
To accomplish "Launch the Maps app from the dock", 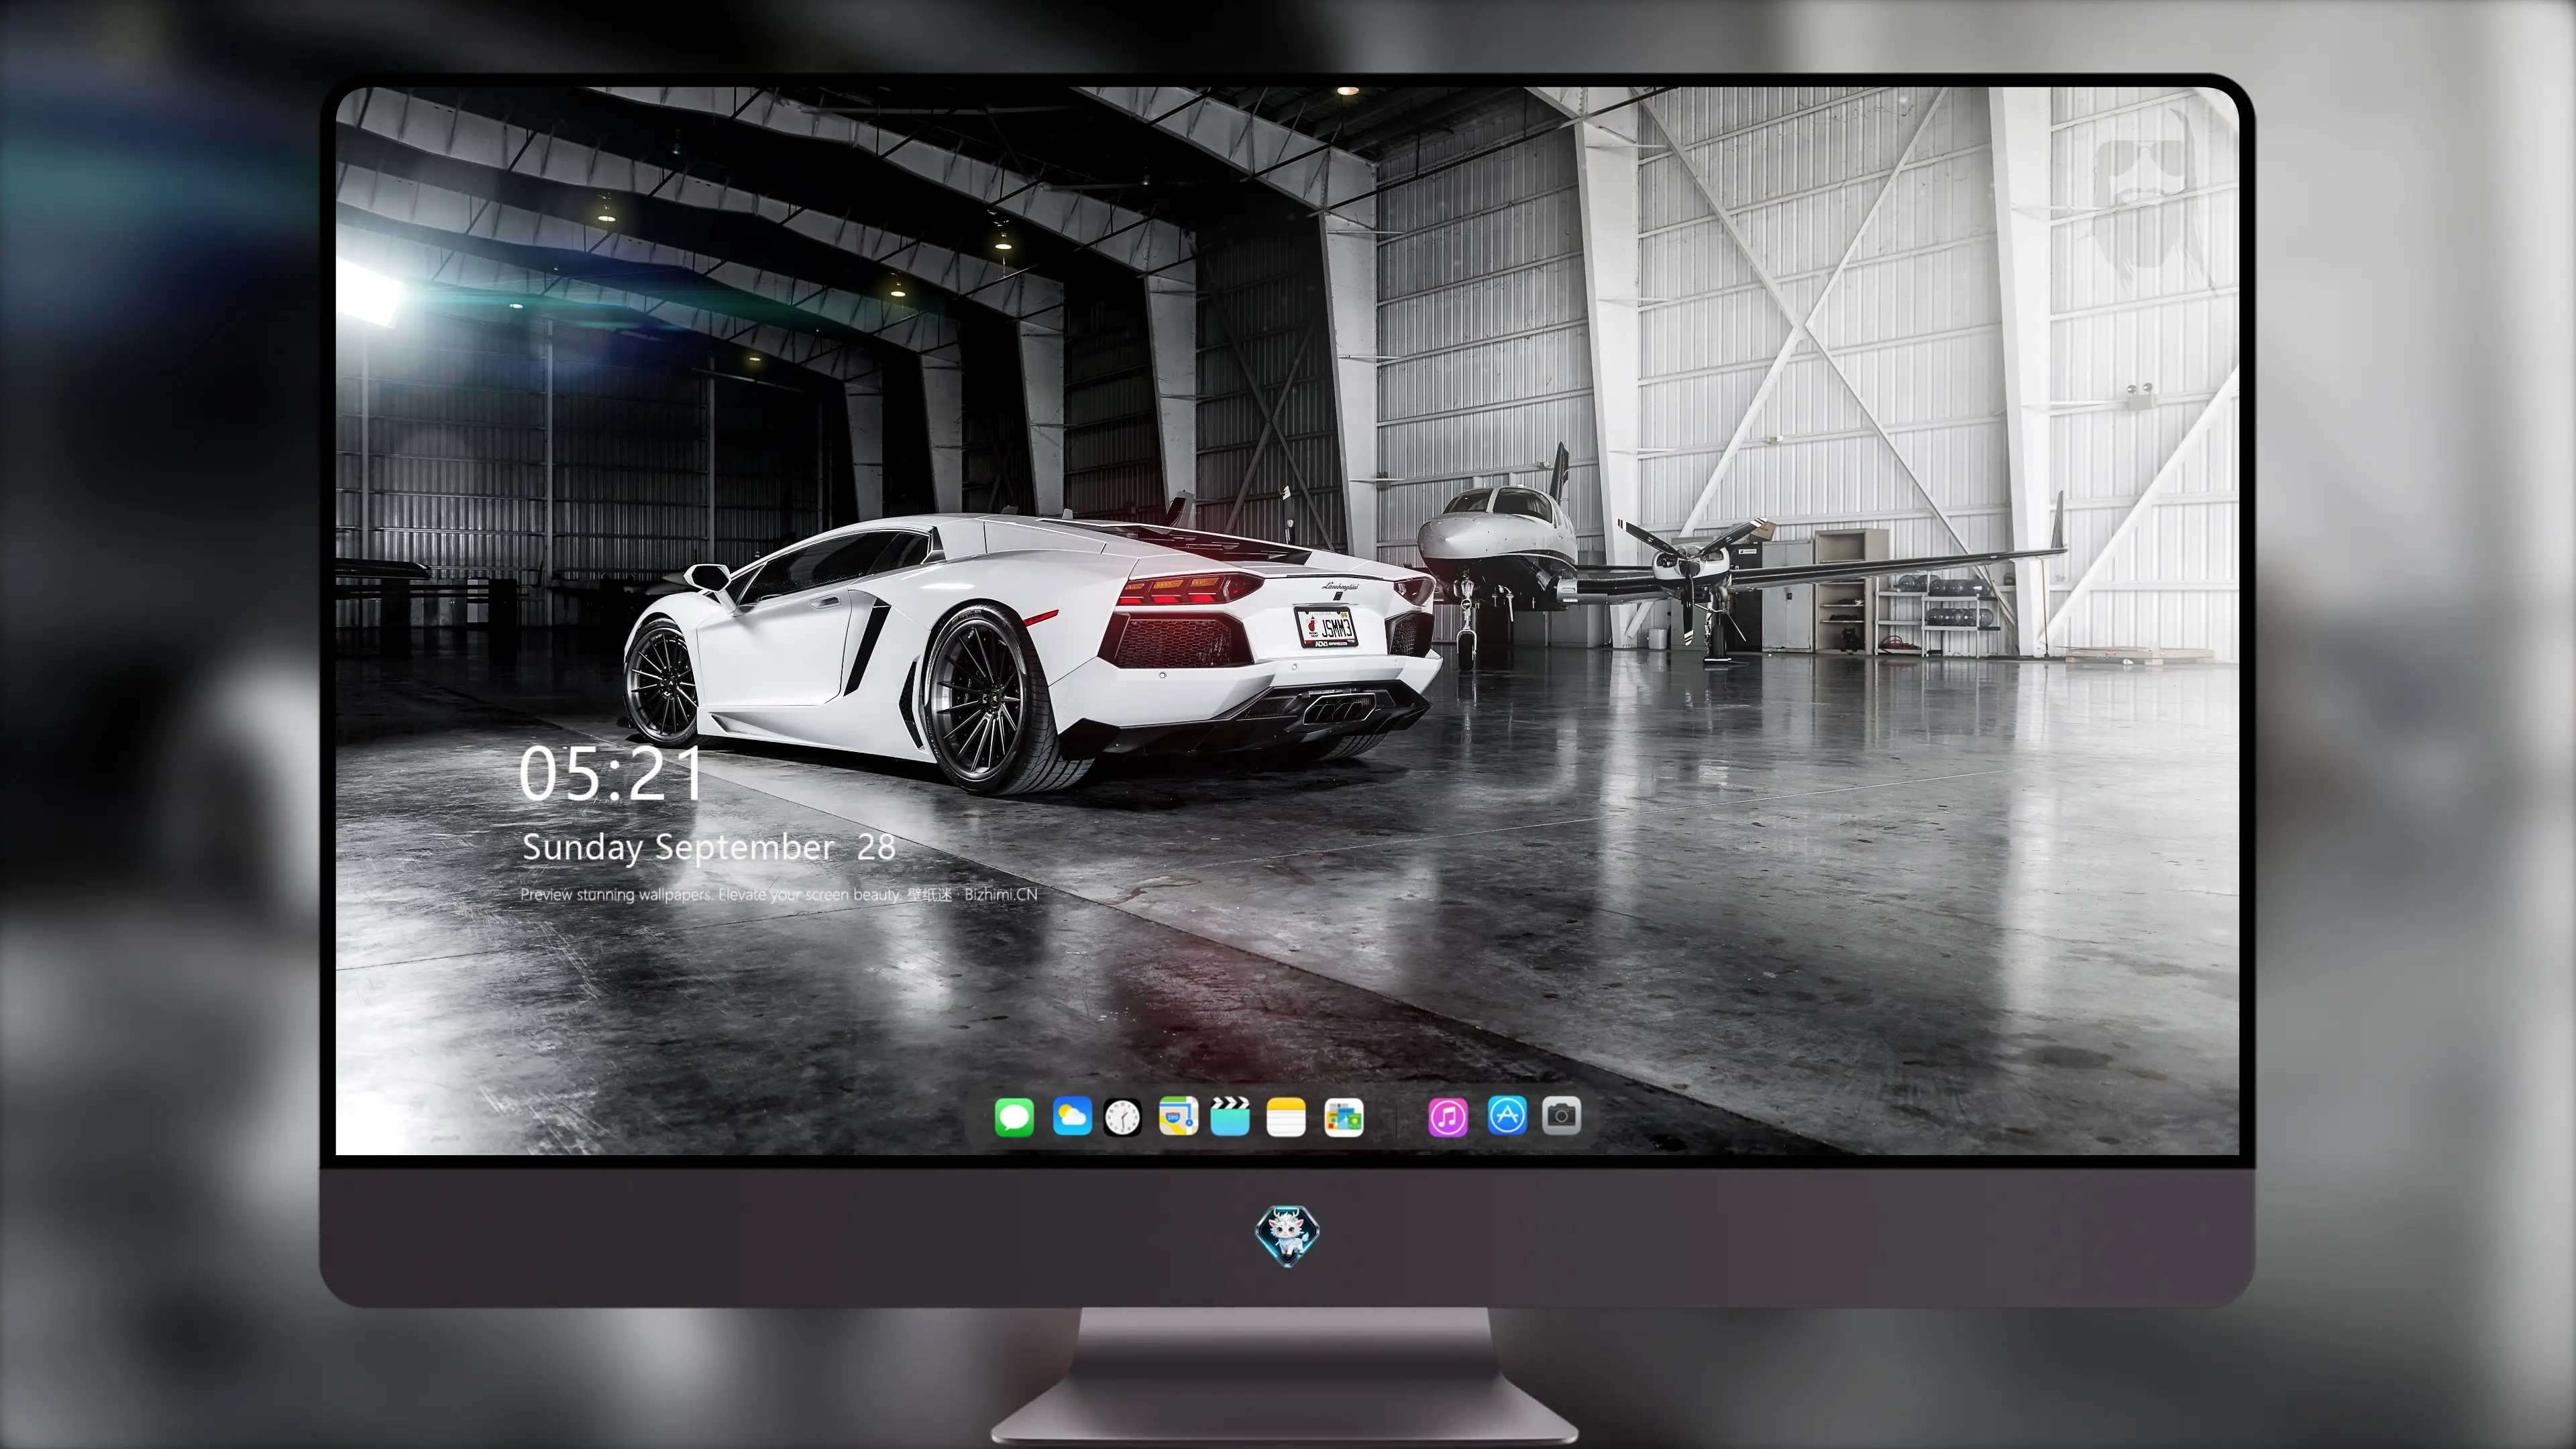I will (1178, 1116).
